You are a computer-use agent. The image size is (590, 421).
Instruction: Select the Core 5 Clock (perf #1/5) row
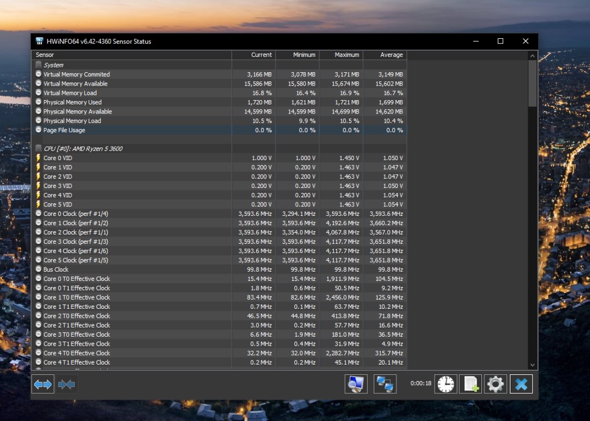[x=219, y=260]
